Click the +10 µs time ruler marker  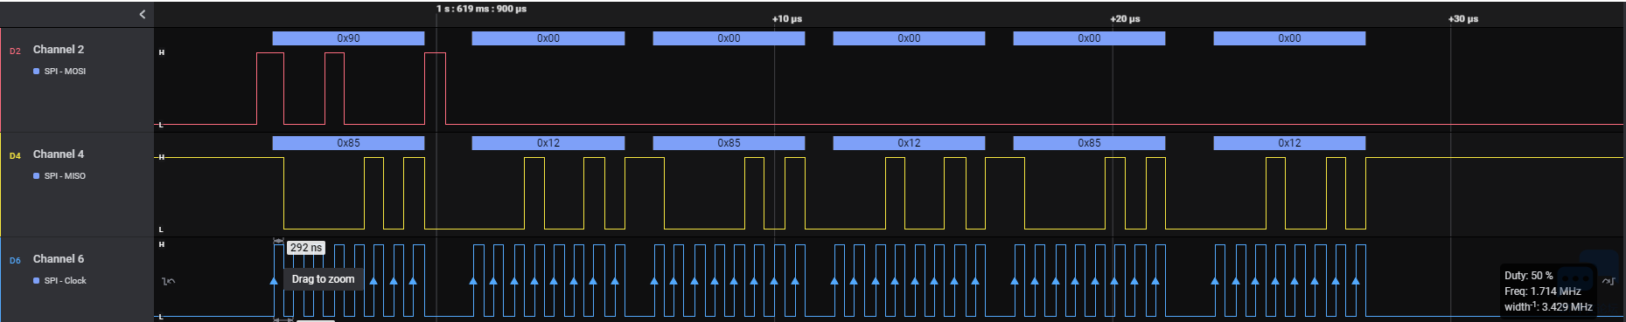(x=787, y=18)
